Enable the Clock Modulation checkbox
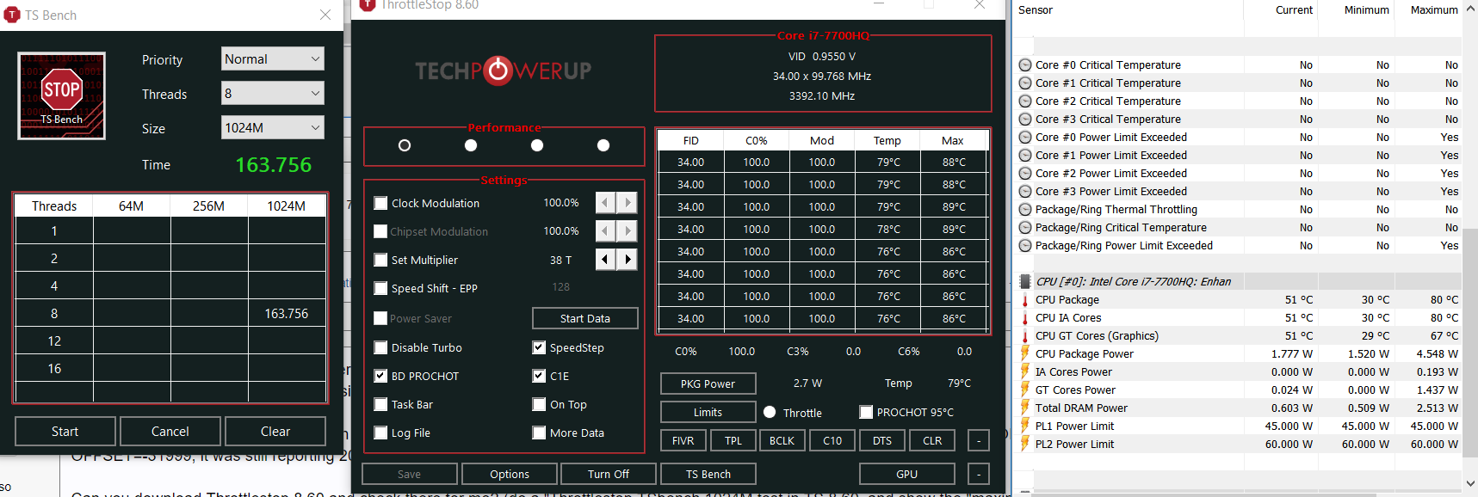 tap(380, 204)
